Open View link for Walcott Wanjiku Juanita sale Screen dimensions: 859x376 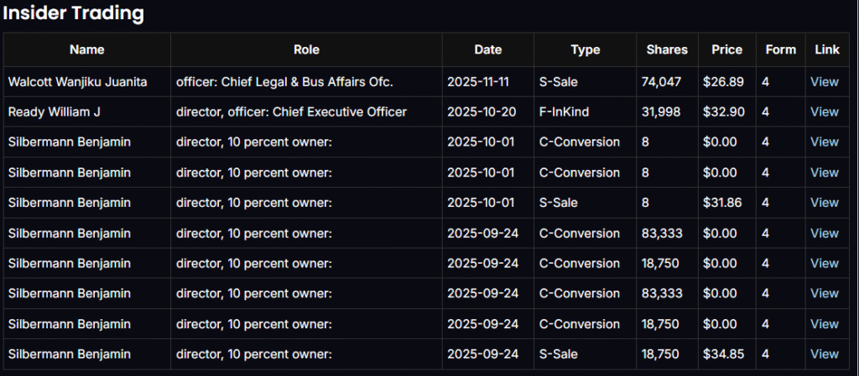click(x=824, y=82)
